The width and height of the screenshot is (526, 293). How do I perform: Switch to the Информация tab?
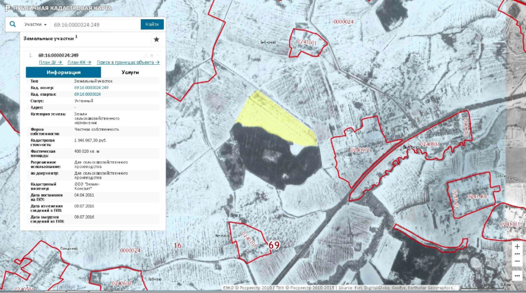(x=64, y=73)
